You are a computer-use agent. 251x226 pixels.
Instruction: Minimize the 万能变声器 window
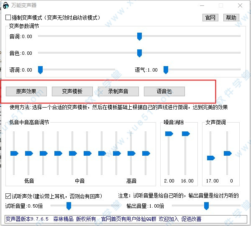[x=202, y=5]
